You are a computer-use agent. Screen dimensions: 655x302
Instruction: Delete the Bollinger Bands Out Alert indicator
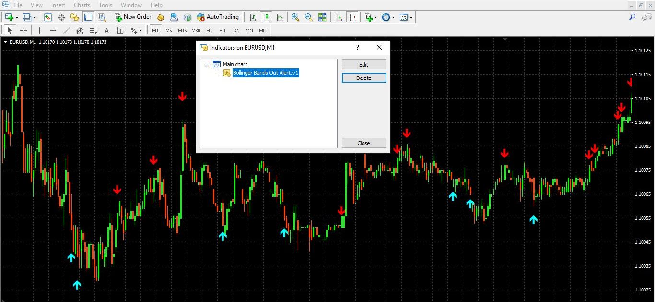(x=363, y=77)
